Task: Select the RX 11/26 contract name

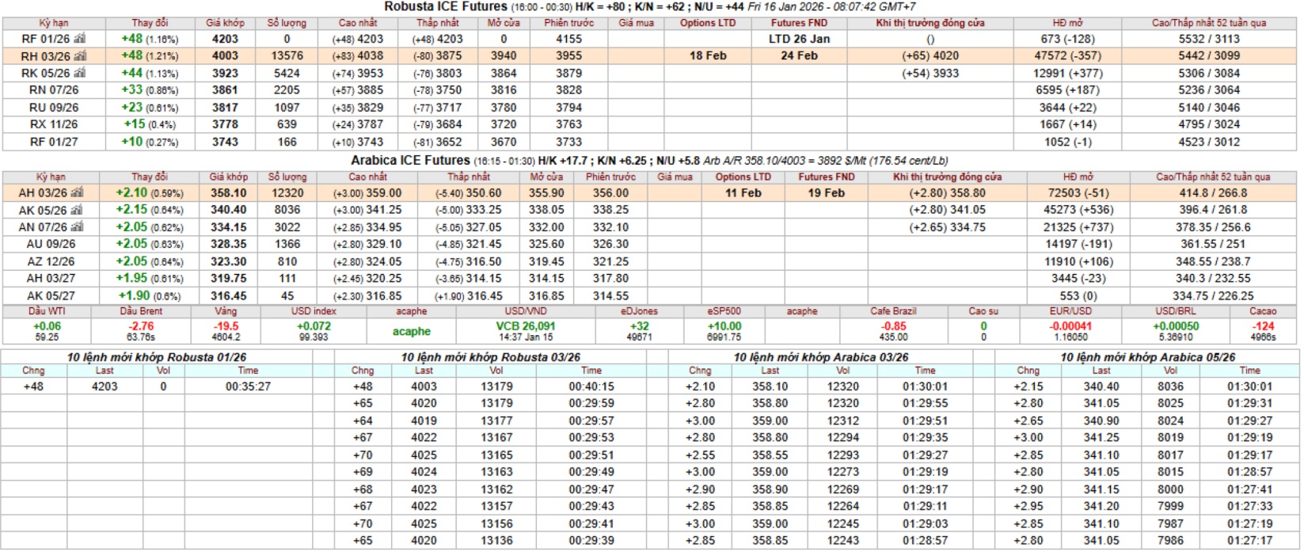Action: click(x=54, y=124)
